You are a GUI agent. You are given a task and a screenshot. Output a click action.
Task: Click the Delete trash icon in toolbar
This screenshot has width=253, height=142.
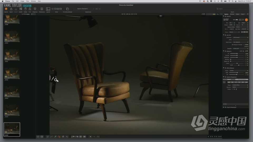(26, 9)
